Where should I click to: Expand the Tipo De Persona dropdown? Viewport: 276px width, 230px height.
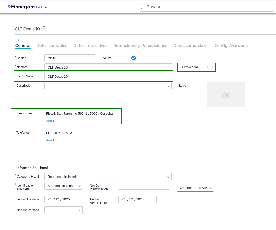pos(80,211)
